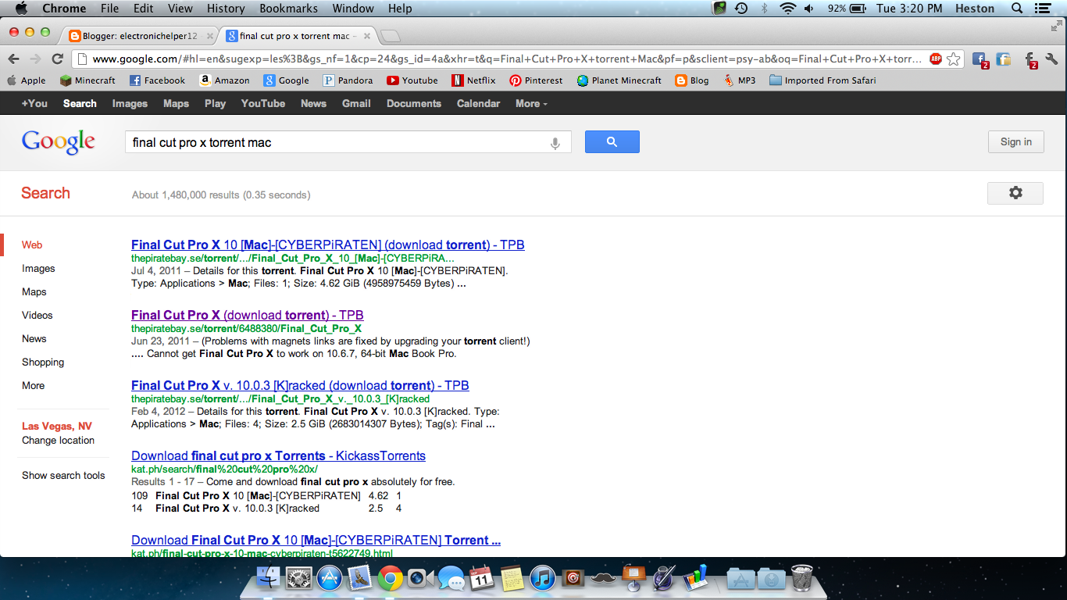Click the Google logo
1067x600 pixels.
pos(59,141)
